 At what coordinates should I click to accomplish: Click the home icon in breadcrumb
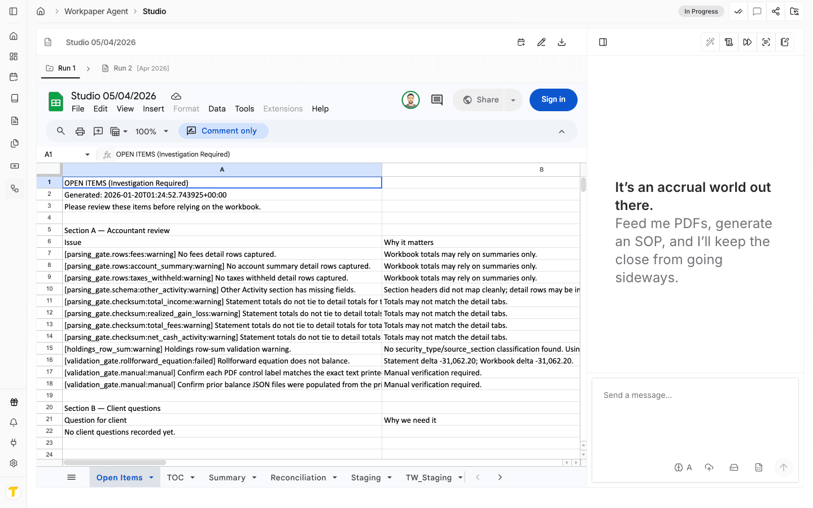(41, 11)
